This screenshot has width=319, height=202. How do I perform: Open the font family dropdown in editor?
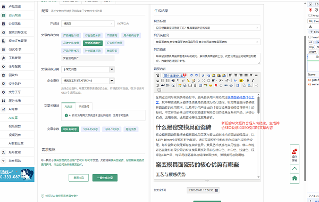pos(221,80)
